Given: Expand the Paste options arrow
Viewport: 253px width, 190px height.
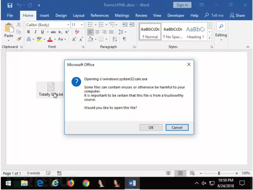Looking at the screenshot, I should pos(8,40).
